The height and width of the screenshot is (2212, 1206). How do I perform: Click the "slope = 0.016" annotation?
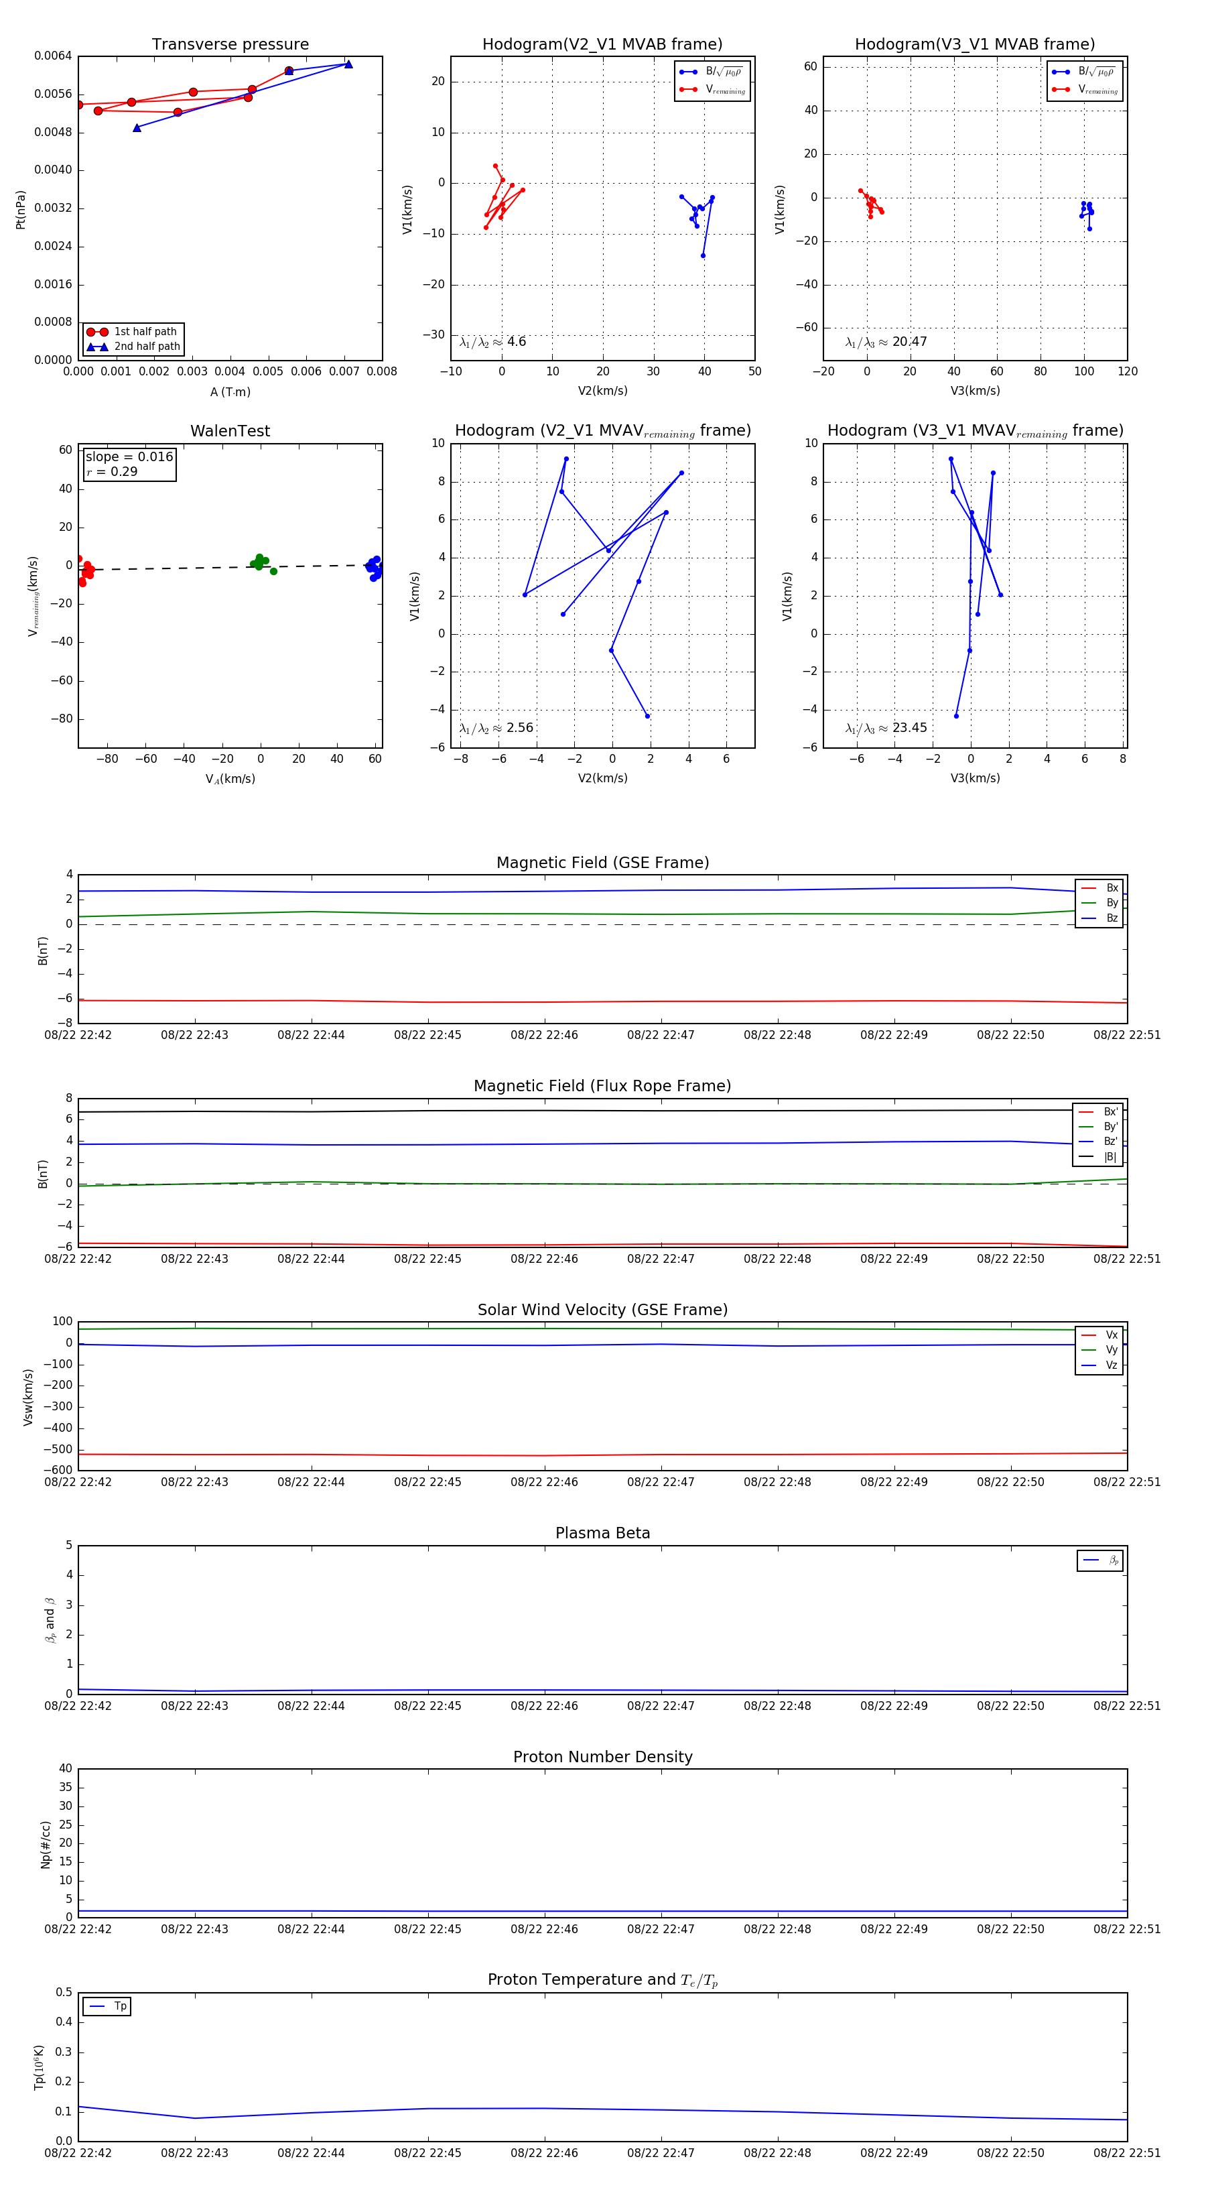pyautogui.click(x=129, y=457)
